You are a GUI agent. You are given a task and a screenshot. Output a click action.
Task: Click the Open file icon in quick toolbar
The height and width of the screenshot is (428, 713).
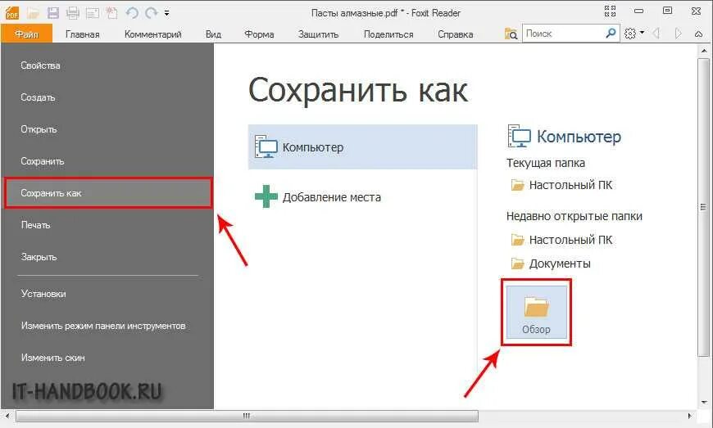(33, 13)
